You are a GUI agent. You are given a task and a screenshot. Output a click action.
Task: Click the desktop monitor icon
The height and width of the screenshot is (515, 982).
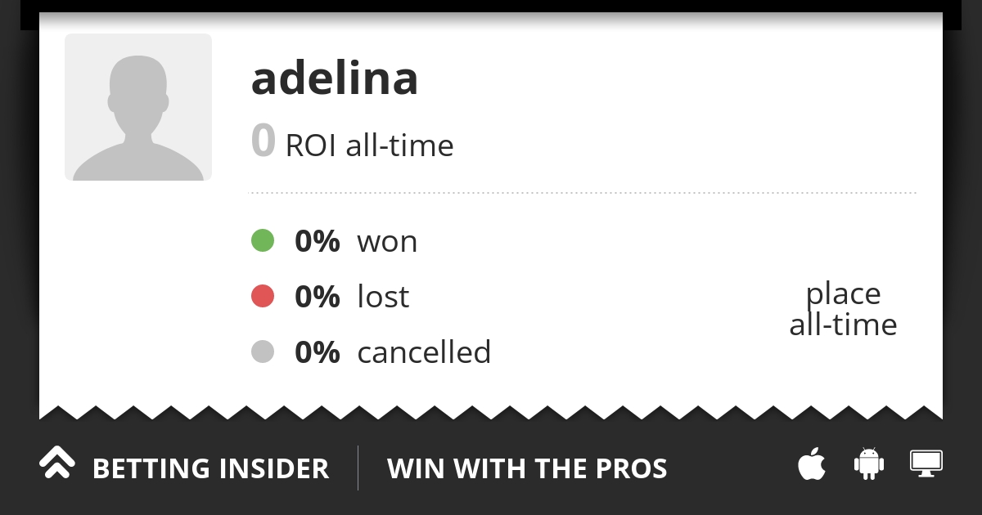[926, 463]
